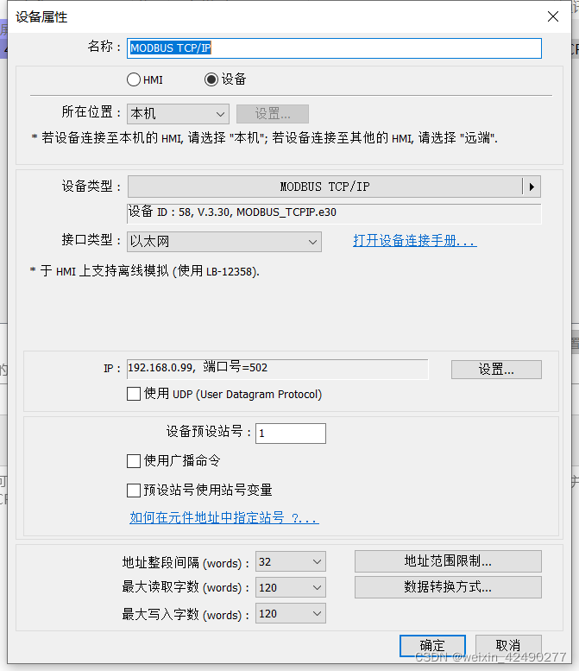The height and width of the screenshot is (671, 579).
Task: Click the 设置... button next to IP
Action: click(496, 370)
